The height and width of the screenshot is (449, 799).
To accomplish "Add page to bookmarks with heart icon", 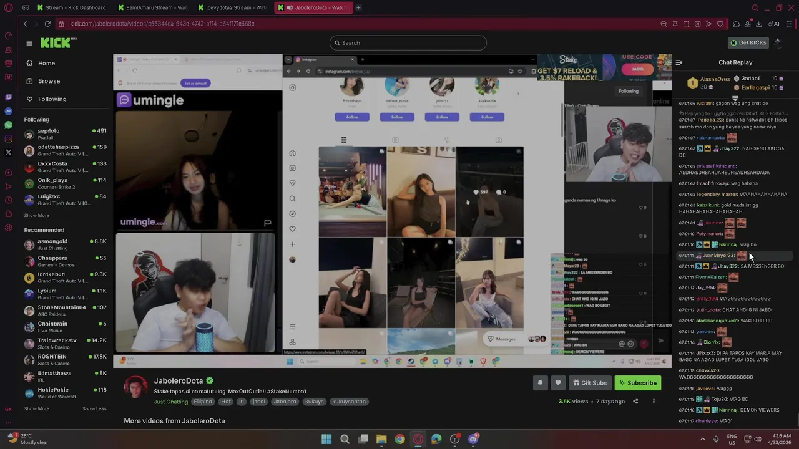I will [720, 24].
